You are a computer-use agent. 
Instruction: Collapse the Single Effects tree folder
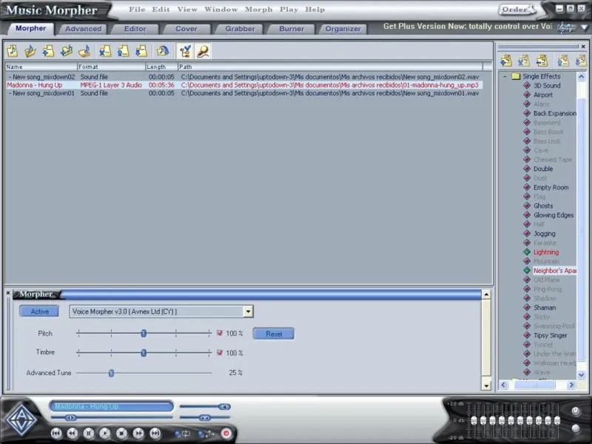[505, 76]
